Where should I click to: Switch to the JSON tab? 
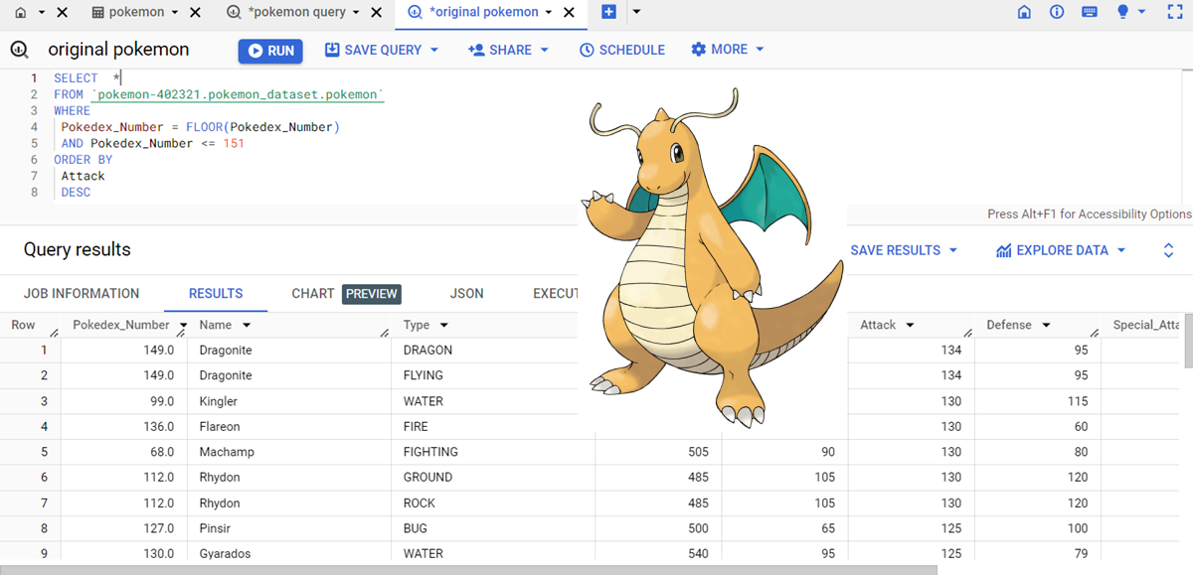click(x=466, y=293)
